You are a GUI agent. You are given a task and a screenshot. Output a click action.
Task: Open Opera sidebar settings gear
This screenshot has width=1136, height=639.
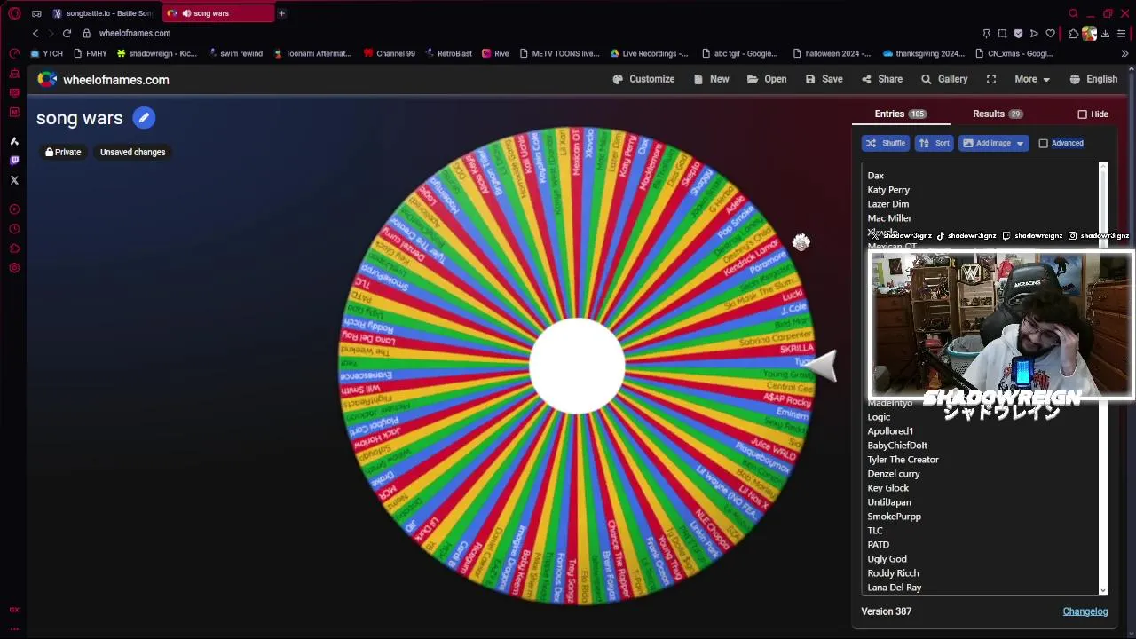[x=14, y=268]
